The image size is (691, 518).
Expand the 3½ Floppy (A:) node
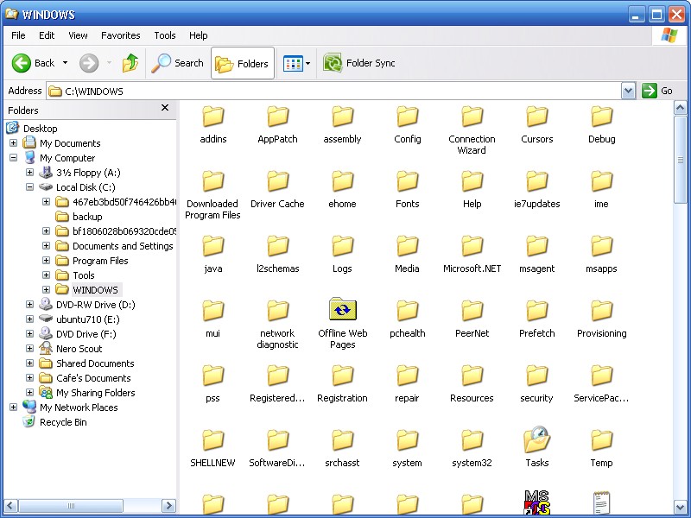point(29,172)
